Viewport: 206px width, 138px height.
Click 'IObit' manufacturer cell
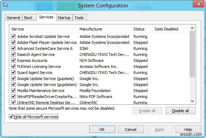click(84, 48)
